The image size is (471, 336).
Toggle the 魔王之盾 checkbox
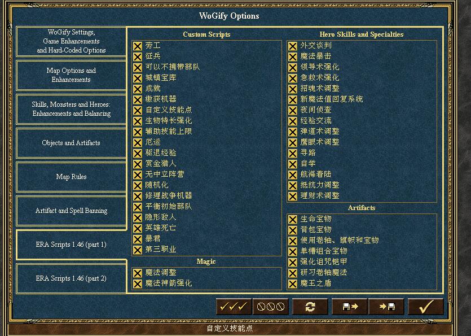[293, 283]
